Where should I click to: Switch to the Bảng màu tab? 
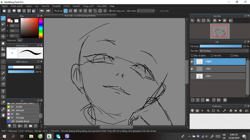click(x=11, y=41)
